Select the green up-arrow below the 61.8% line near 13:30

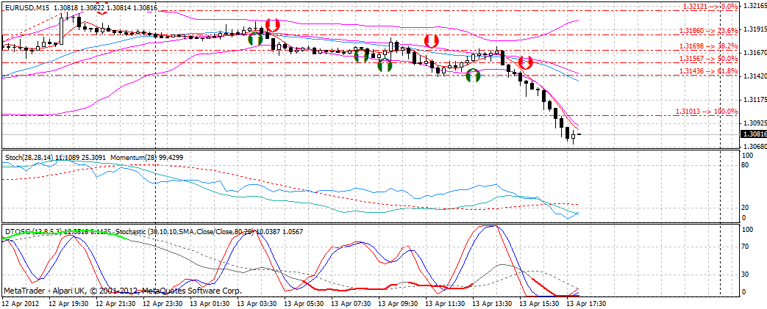[473, 76]
